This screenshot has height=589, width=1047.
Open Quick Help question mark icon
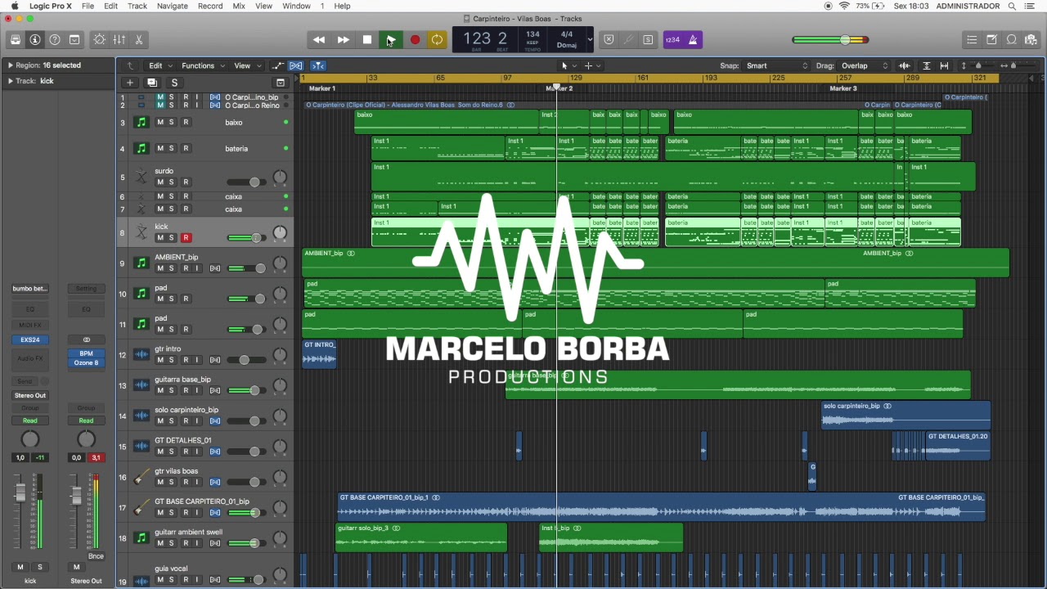pos(55,39)
